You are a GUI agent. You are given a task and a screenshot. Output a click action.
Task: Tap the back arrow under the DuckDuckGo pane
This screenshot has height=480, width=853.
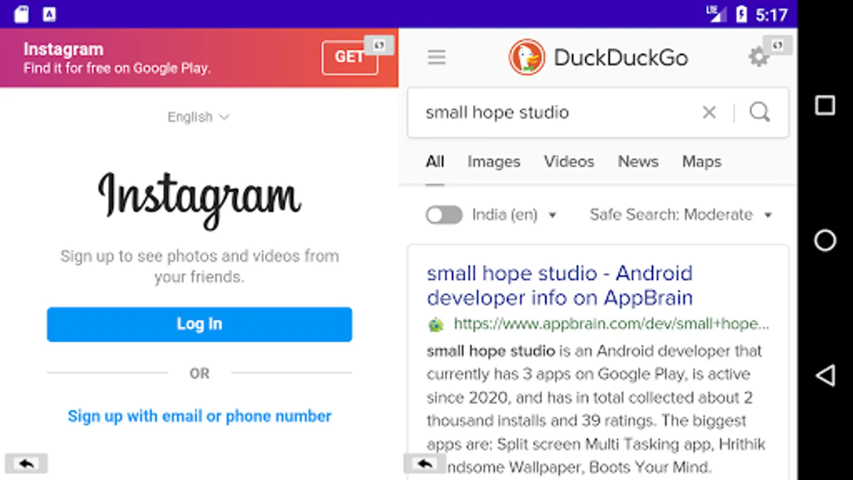tap(424, 463)
